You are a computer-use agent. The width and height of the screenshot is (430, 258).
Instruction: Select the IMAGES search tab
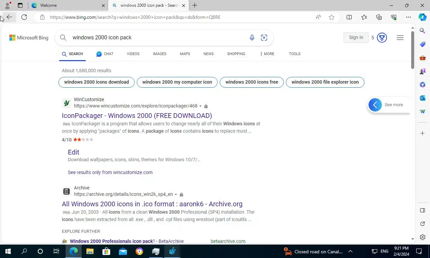[x=160, y=54]
